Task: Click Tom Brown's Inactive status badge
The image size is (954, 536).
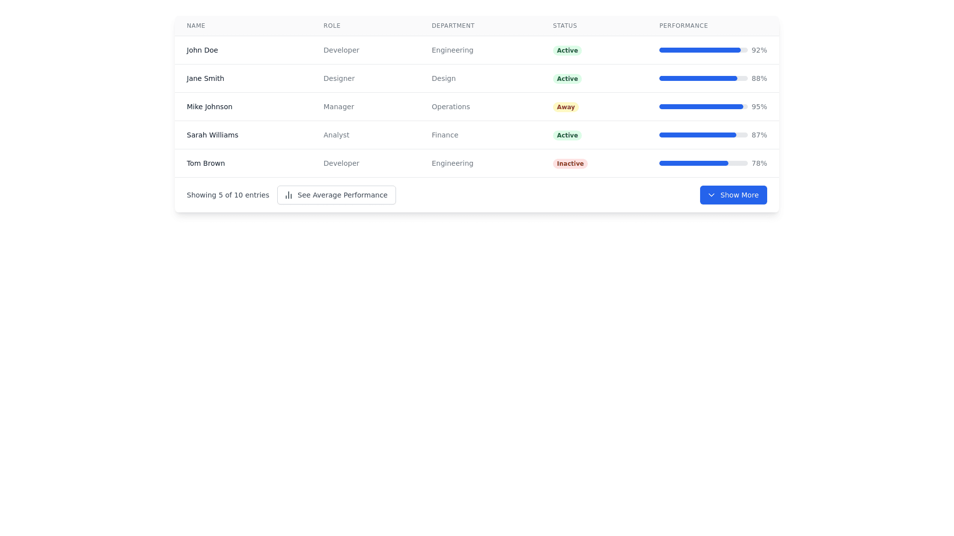Action: (x=570, y=164)
